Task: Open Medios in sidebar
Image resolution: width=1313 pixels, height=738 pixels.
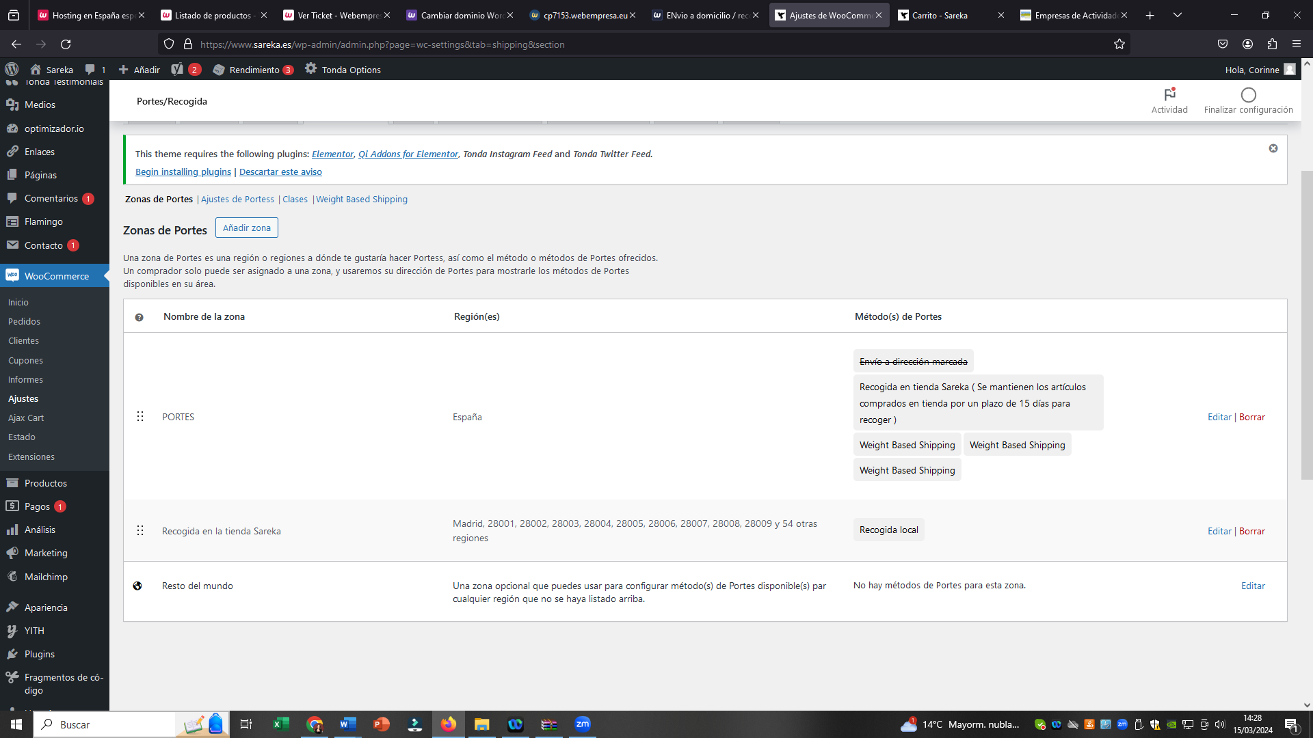Action: click(40, 105)
